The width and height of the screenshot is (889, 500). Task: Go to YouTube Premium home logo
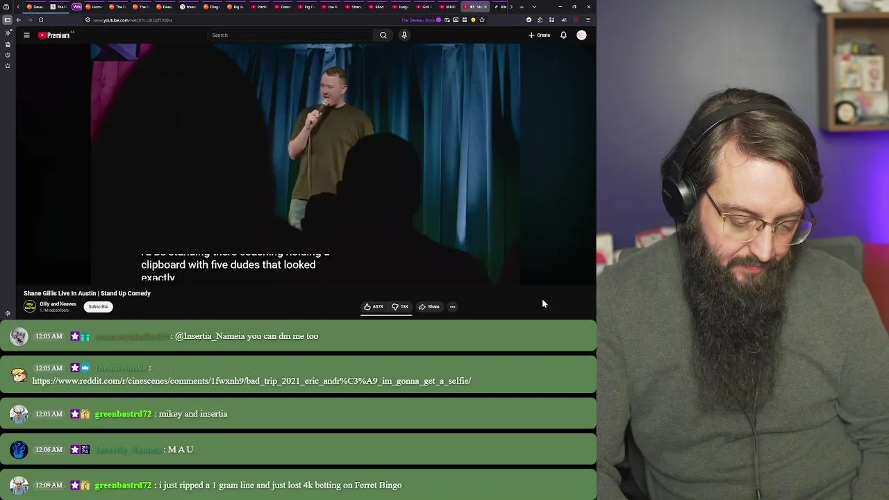click(55, 35)
